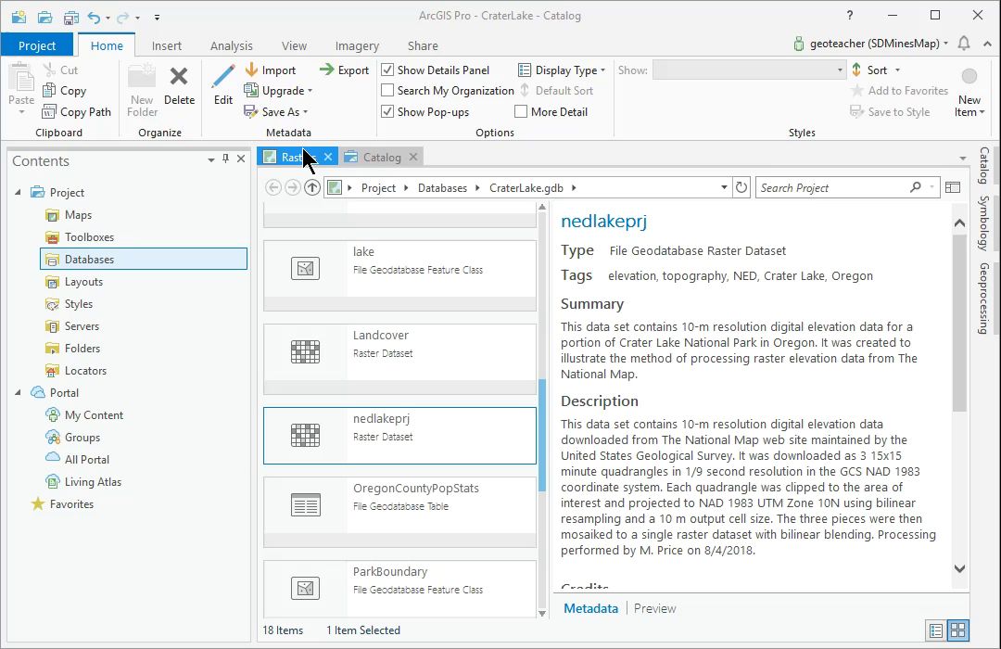Uncheck Show Details Panel
The height and width of the screenshot is (649, 1001).
click(387, 70)
